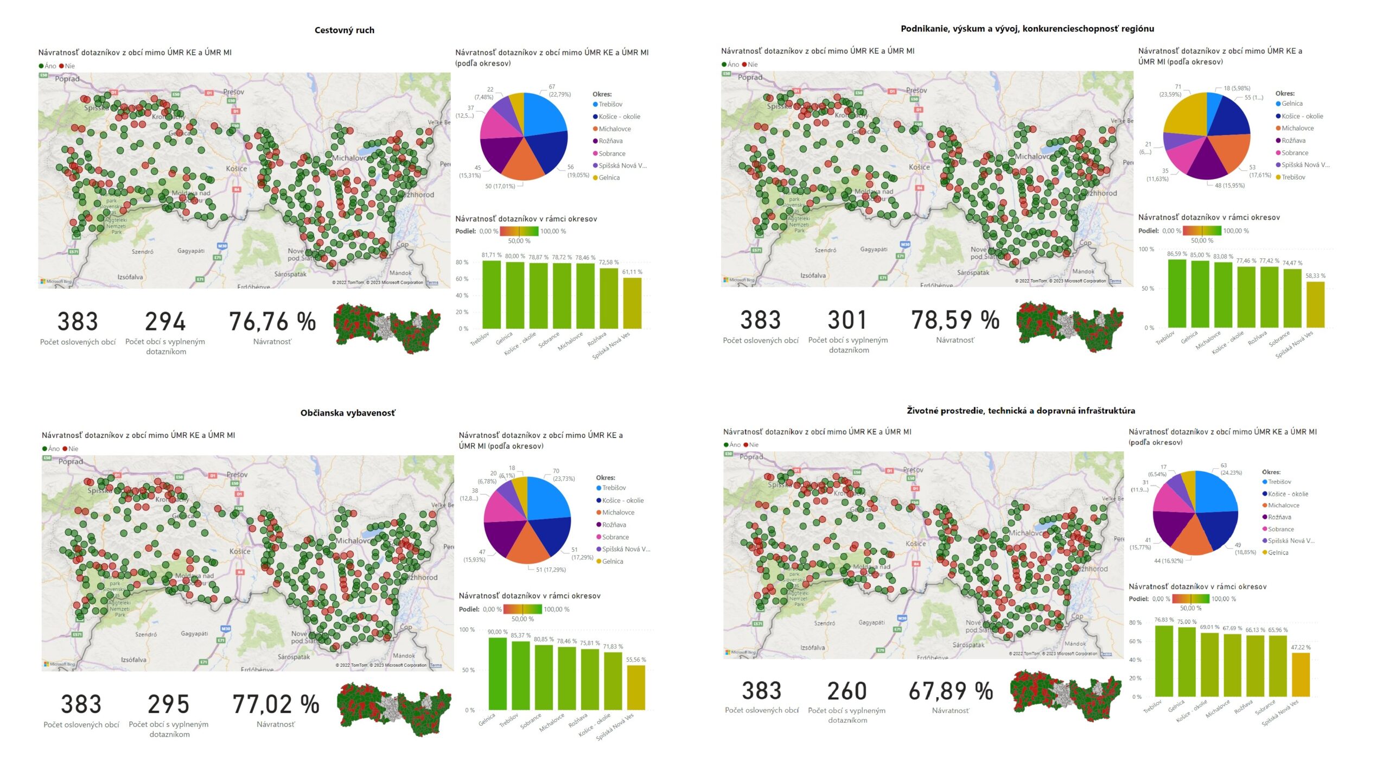Click the Košice - okolie legend entry in Cestovný ruch pie
1389x784 pixels.
pos(617,117)
